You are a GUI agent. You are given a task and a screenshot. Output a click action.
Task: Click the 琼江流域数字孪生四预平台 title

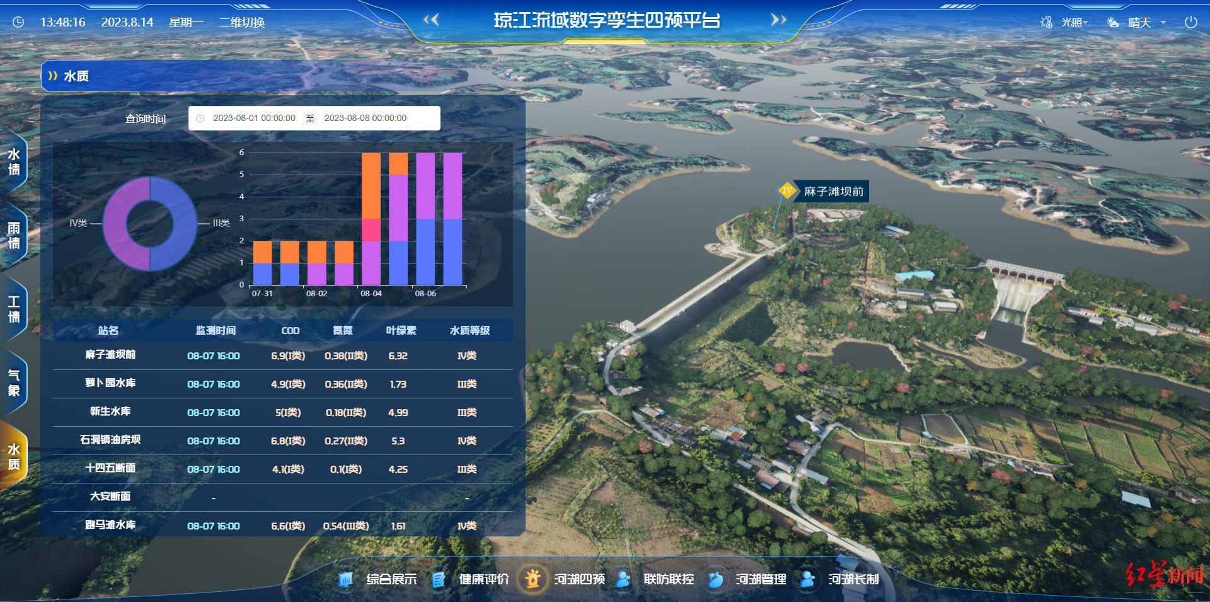[606, 20]
